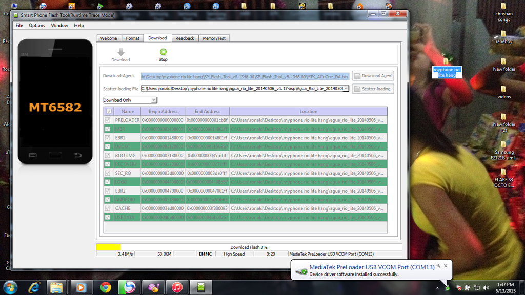This screenshot has height=295, width=525.
Task: Click the End Address column header
Action: [207, 111]
